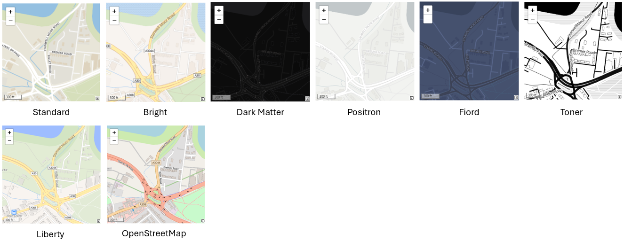Zoom in on the Standard map
Image resolution: width=624 pixels, height=241 pixels.
tap(10, 12)
